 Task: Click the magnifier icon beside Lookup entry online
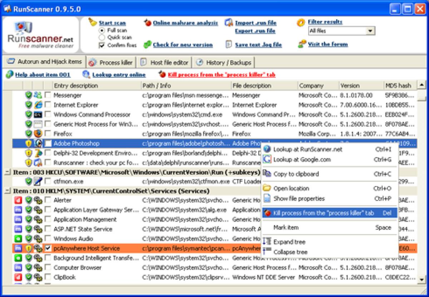[86, 74]
